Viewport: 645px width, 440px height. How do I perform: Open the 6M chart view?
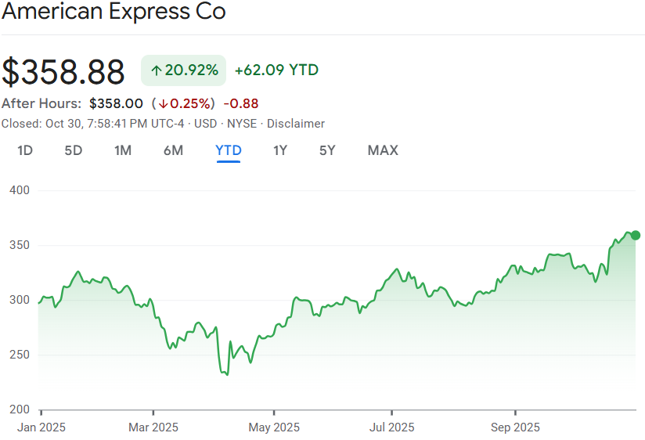click(x=173, y=150)
